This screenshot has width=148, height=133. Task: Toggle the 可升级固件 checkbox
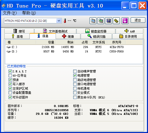[10, 97]
